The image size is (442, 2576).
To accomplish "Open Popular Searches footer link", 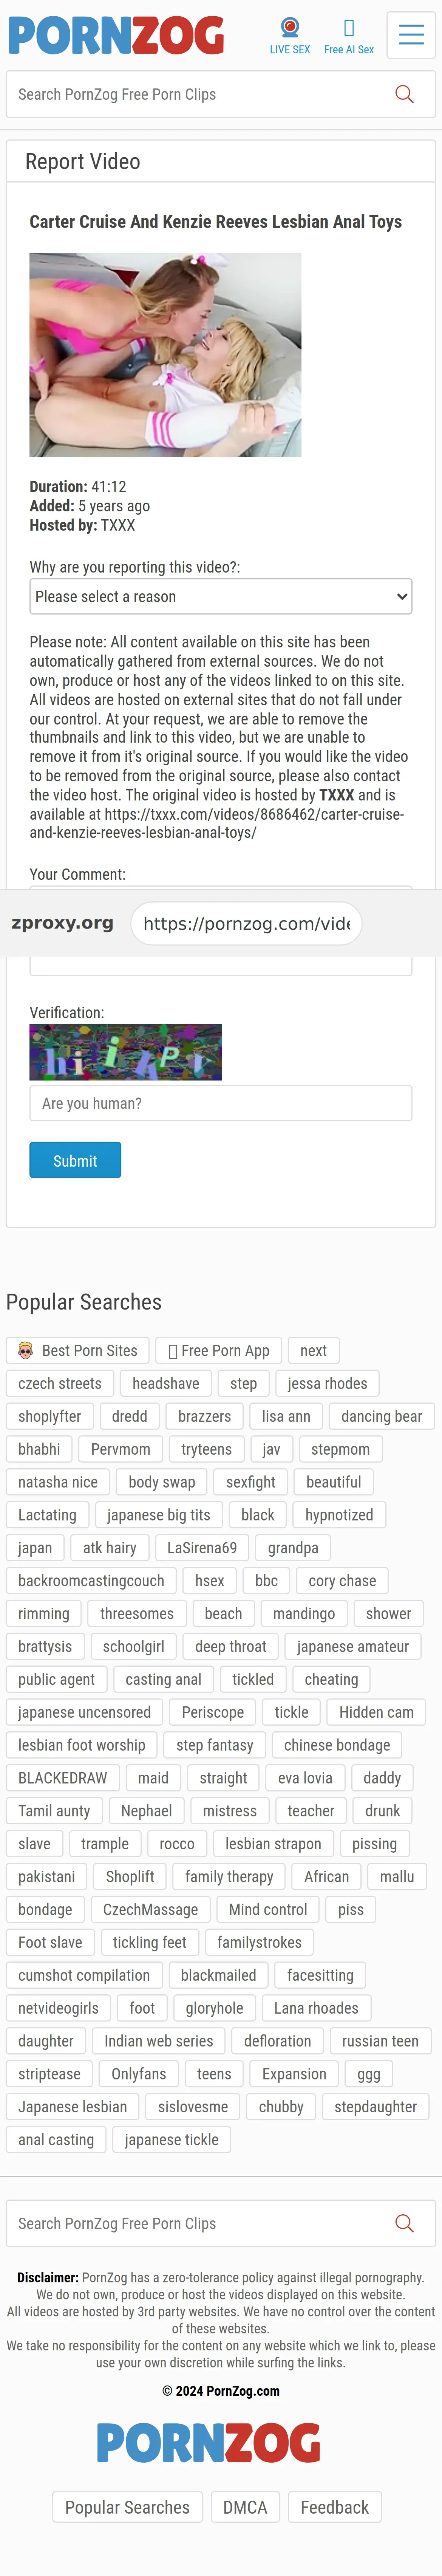I will [127, 2506].
